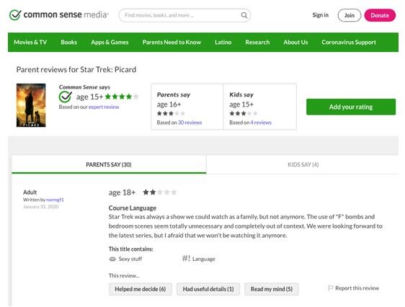Open Parents Need to Know menu
The image size is (405, 307).
tap(172, 42)
